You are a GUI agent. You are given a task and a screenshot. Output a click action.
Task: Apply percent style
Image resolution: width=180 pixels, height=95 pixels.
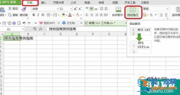(151, 15)
